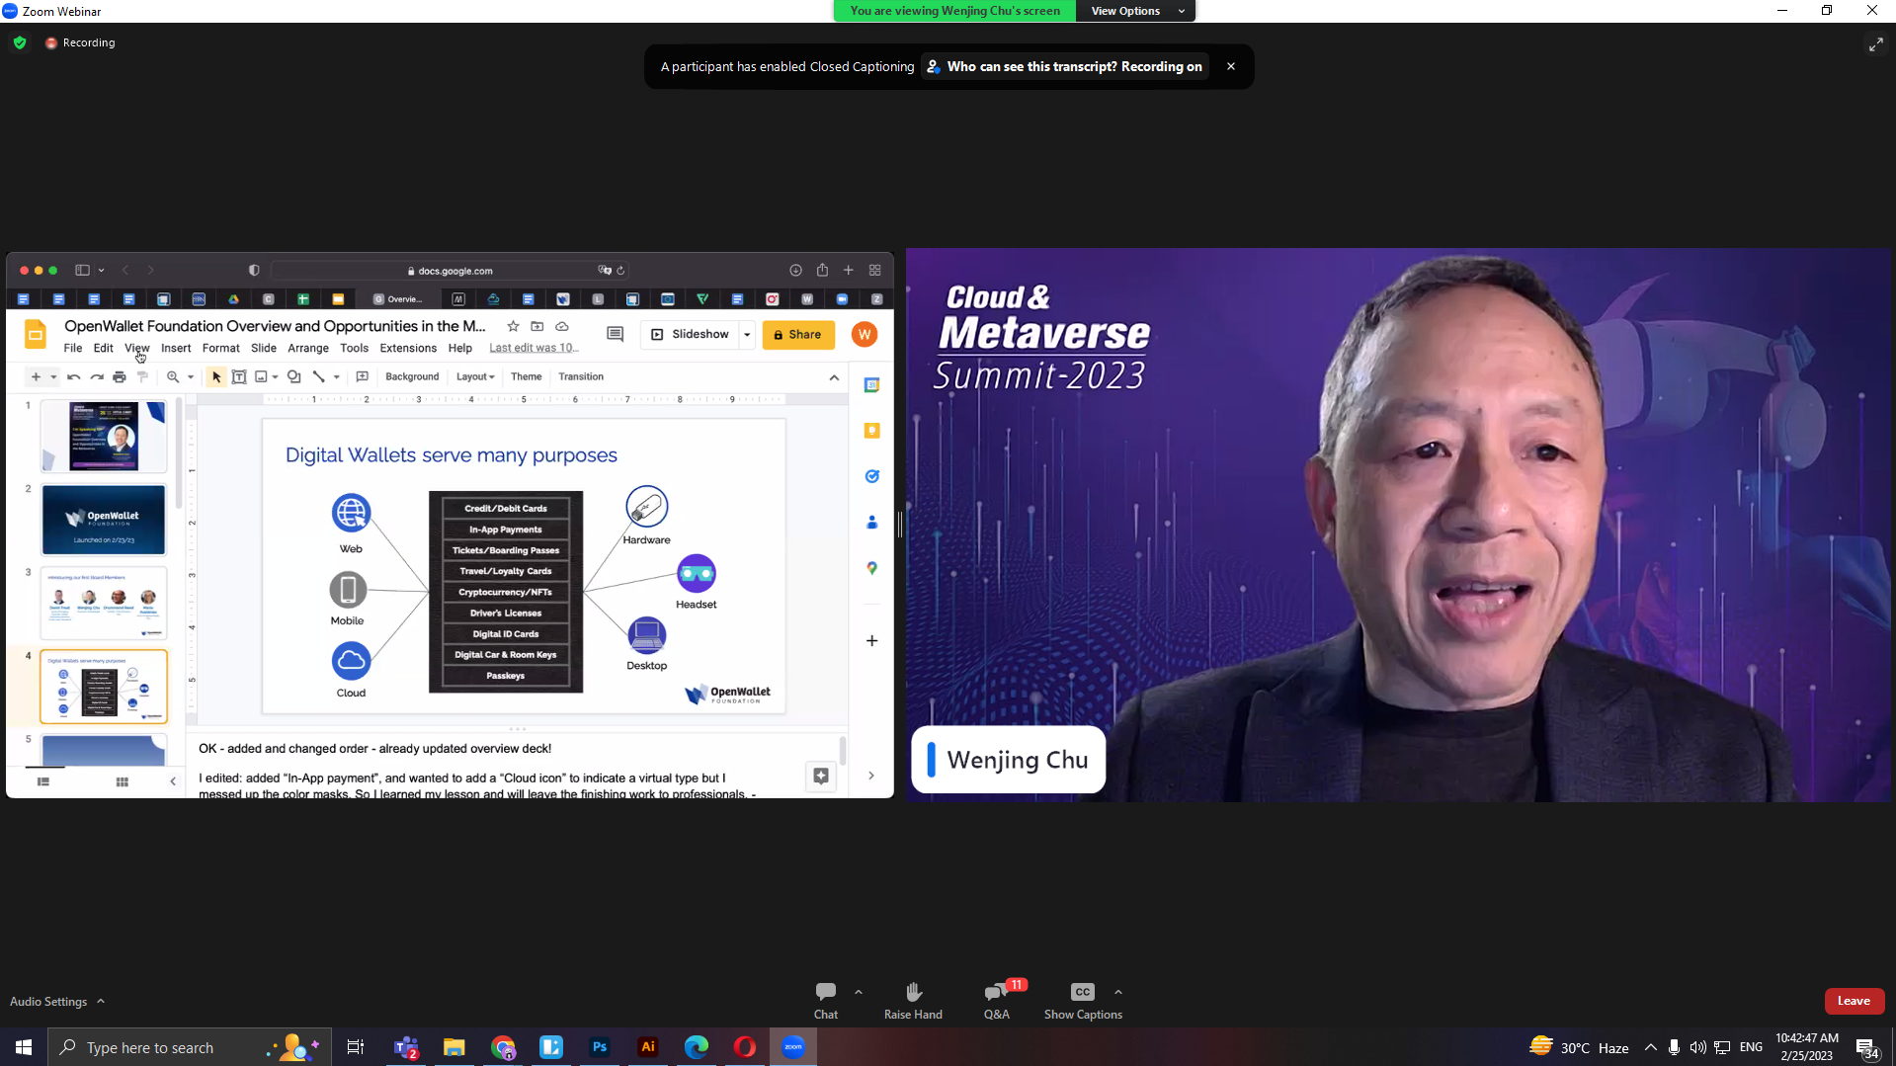Click the zoom magnifier tool
This screenshot has width=1896, height=1066.
(173, 377)
